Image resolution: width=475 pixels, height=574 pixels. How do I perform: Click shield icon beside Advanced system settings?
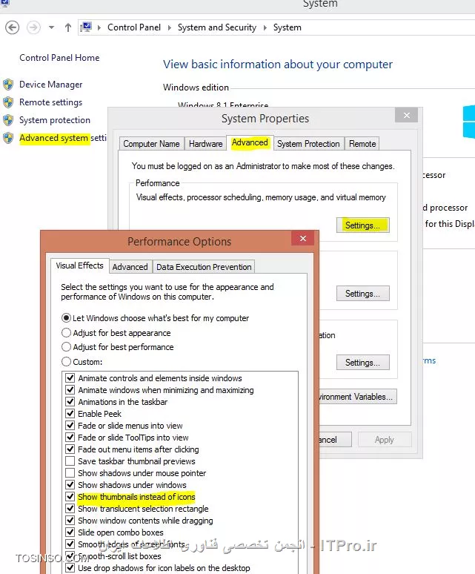coord(8,138)
